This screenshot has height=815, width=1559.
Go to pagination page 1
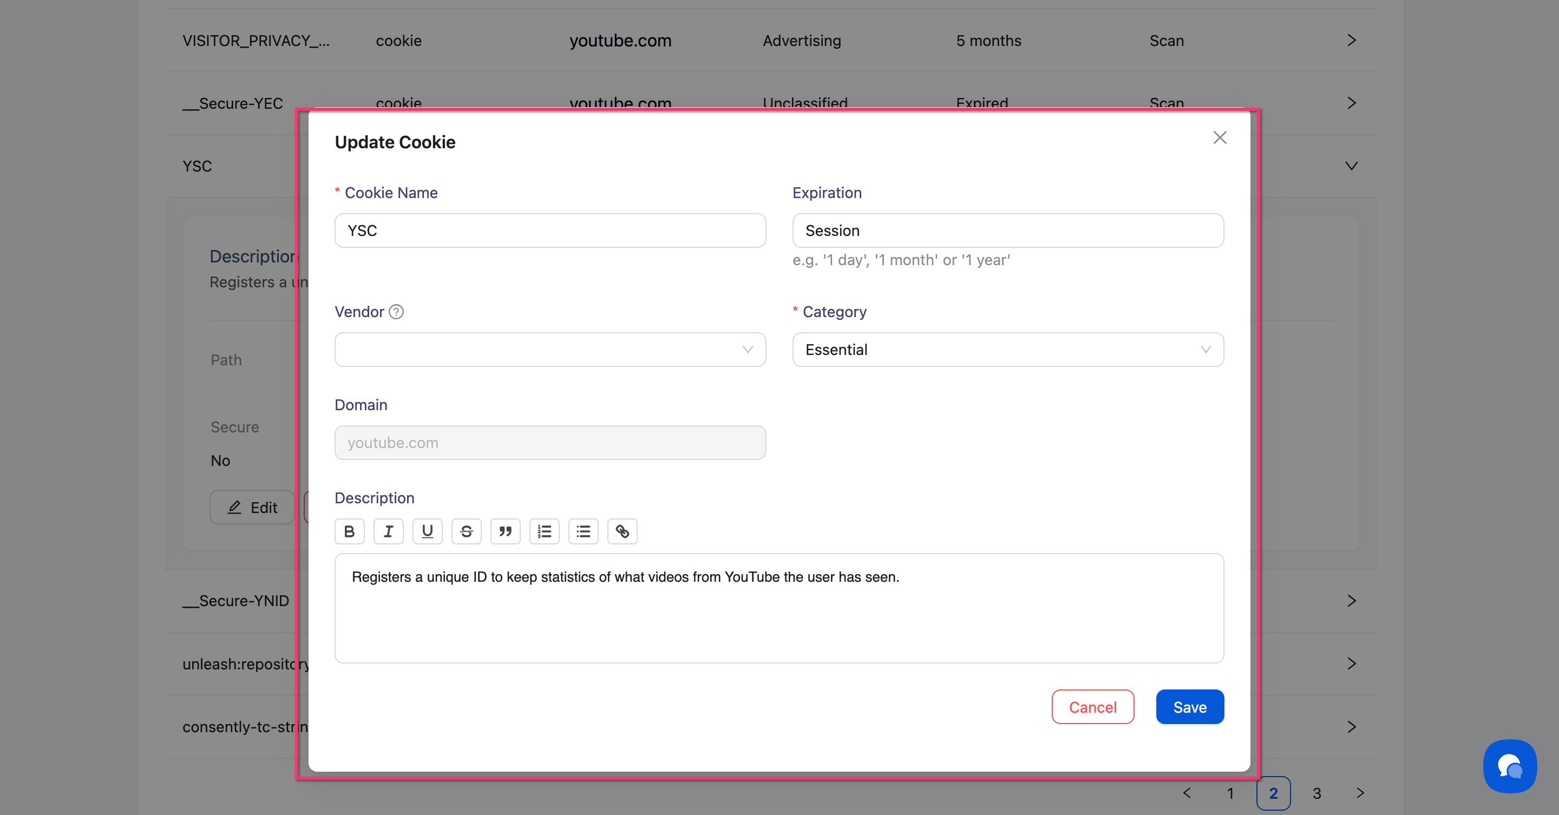coord(1230,793)
